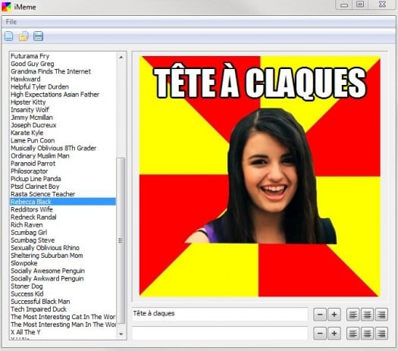
Task: Select Scumbag Steve from the meme list
Action: [33, 240]
